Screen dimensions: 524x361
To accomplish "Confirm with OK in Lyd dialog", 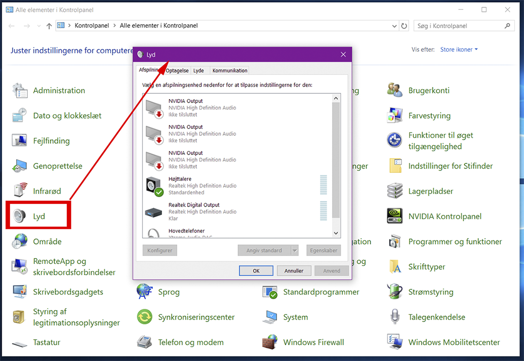I will [x=256, y=271].
